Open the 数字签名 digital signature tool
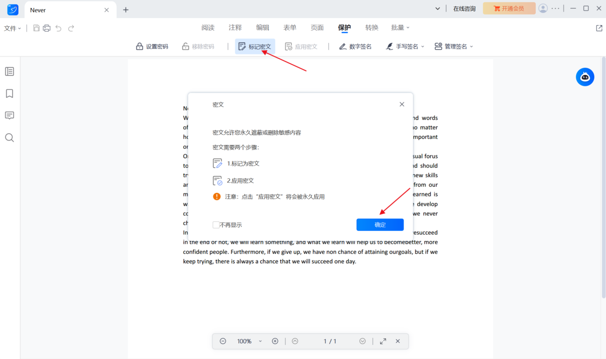This screenshot has width=606, height=359. pyautogui.click(x=355, y=46)
